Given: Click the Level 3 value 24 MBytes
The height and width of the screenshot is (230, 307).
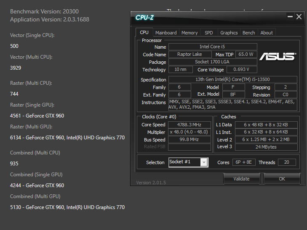Looking at the screenshot, I should click(266, 147).
